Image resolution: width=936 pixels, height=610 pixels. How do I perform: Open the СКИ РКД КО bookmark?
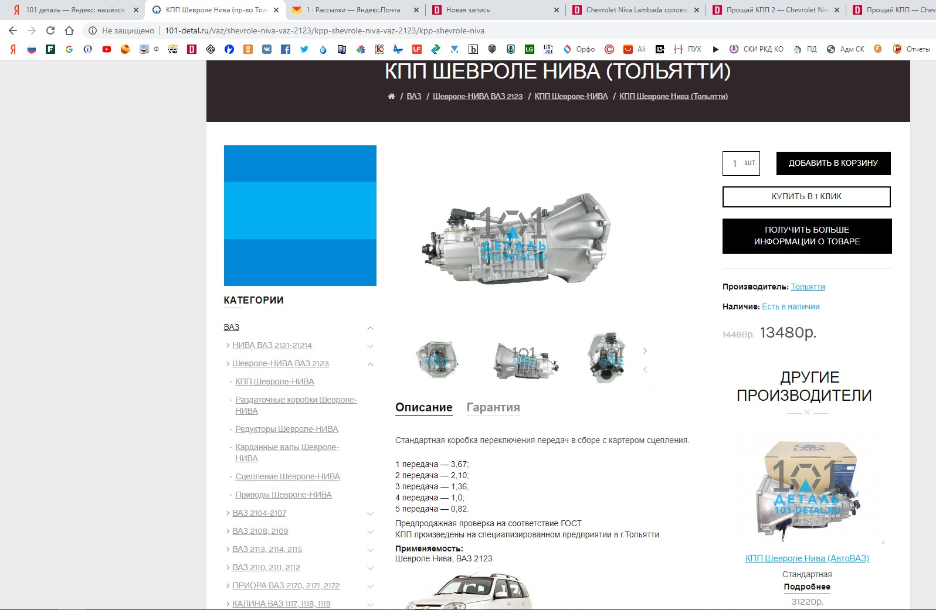click(757, 49)
